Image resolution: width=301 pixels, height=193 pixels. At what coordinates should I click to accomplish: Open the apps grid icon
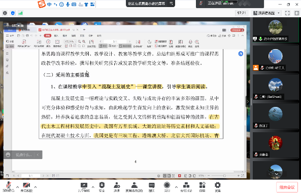pos(202,187)
